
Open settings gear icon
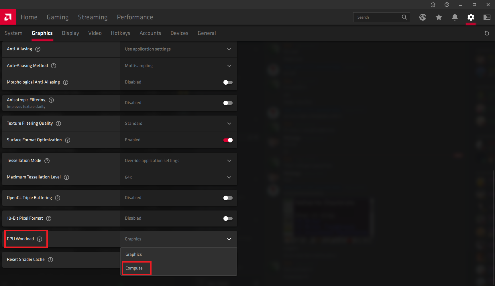471,17
